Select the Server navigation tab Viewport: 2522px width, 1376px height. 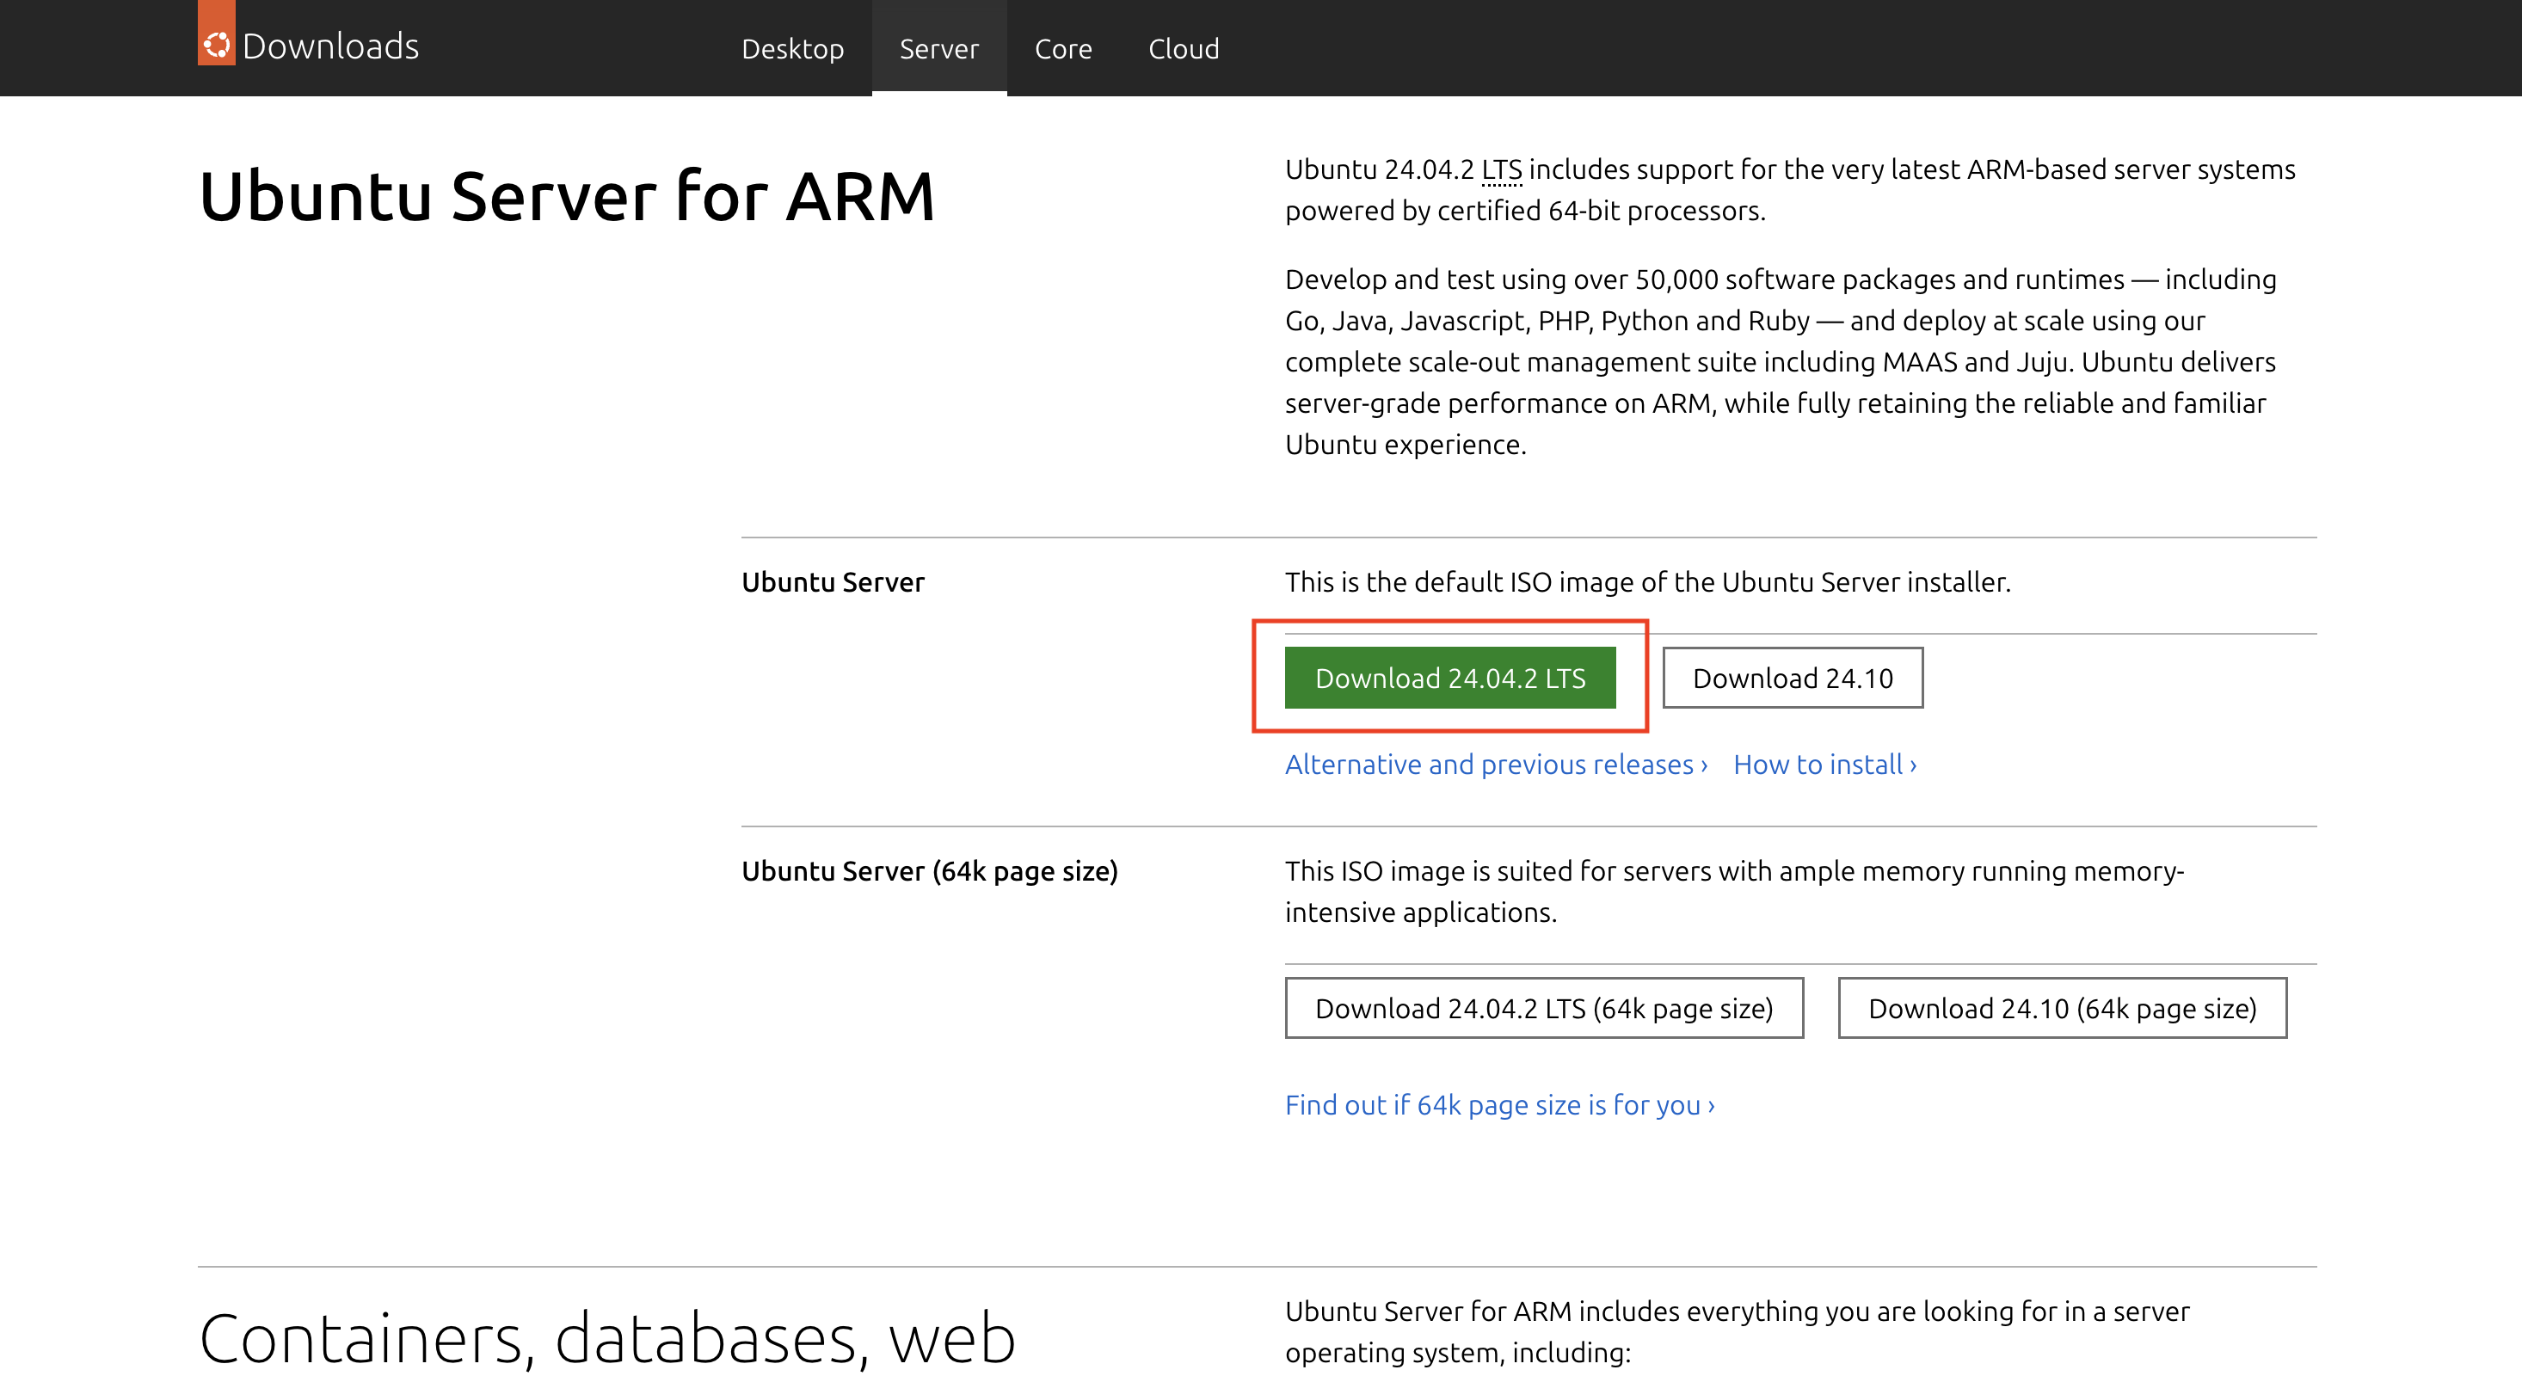tap(938, 48)
